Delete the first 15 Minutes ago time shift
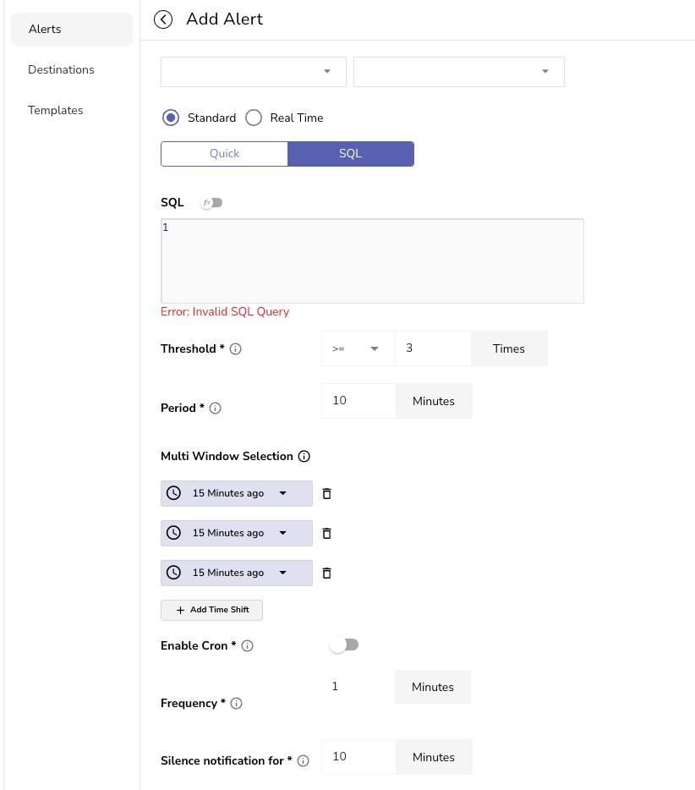 click(x=326, y=493)
